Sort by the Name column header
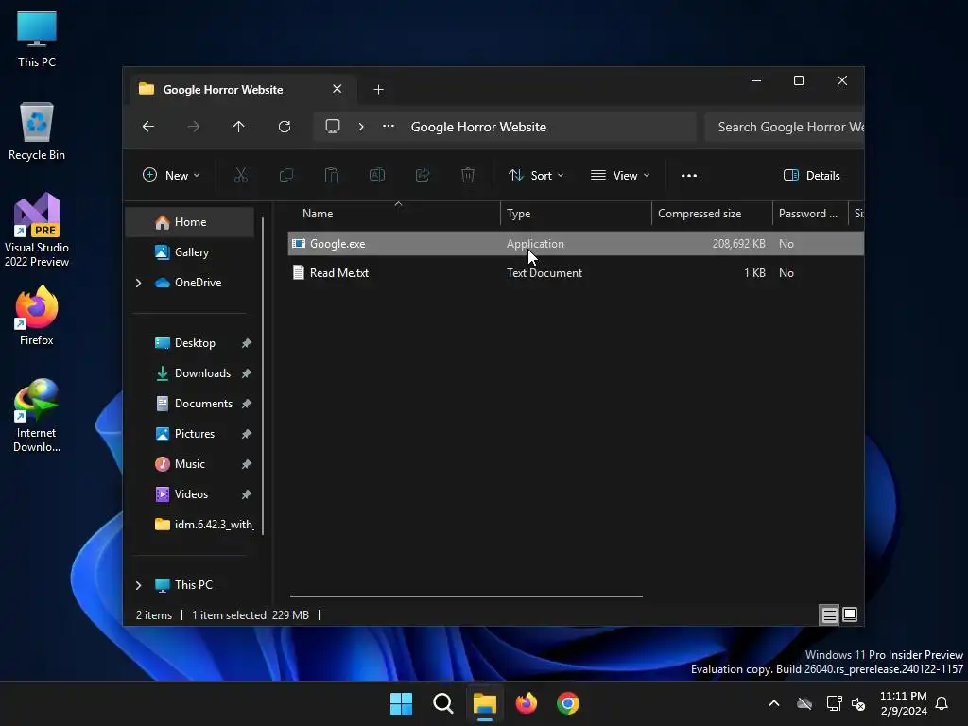The width and height of the screenshot is (968, 726). [394, 214]
